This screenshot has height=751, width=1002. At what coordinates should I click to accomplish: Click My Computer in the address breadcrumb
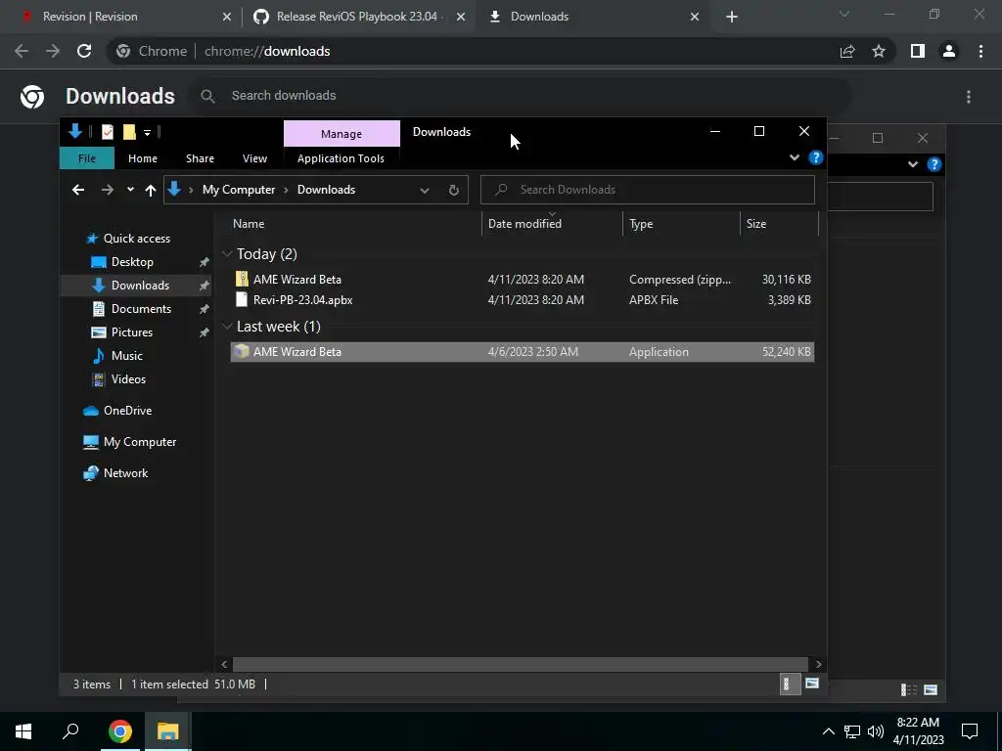239,190
